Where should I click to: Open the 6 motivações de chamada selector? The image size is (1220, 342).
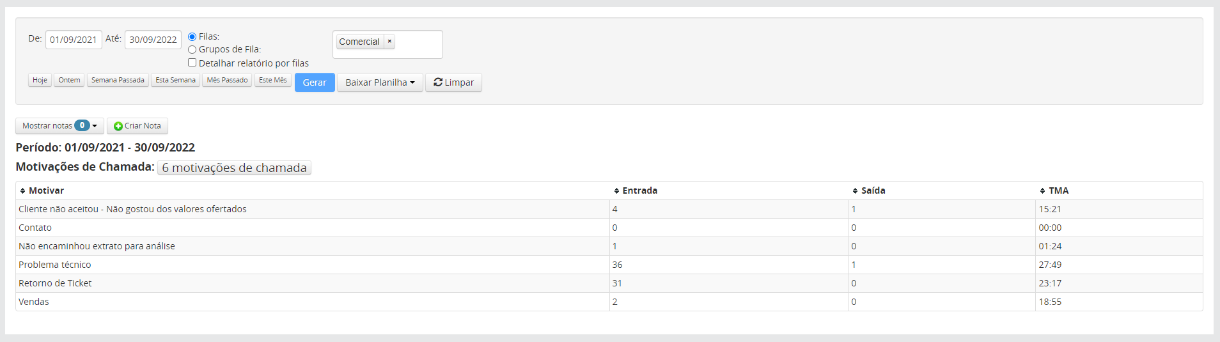point(234,167)
